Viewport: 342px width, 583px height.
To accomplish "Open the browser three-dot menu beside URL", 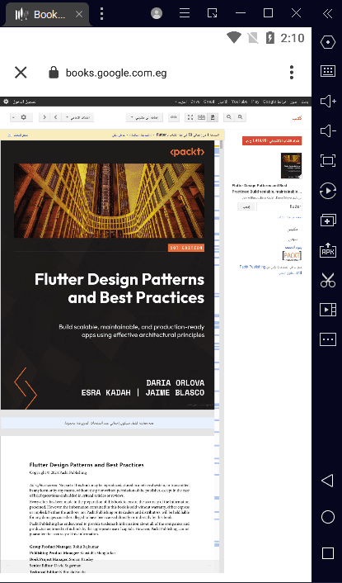I will 292,73.
